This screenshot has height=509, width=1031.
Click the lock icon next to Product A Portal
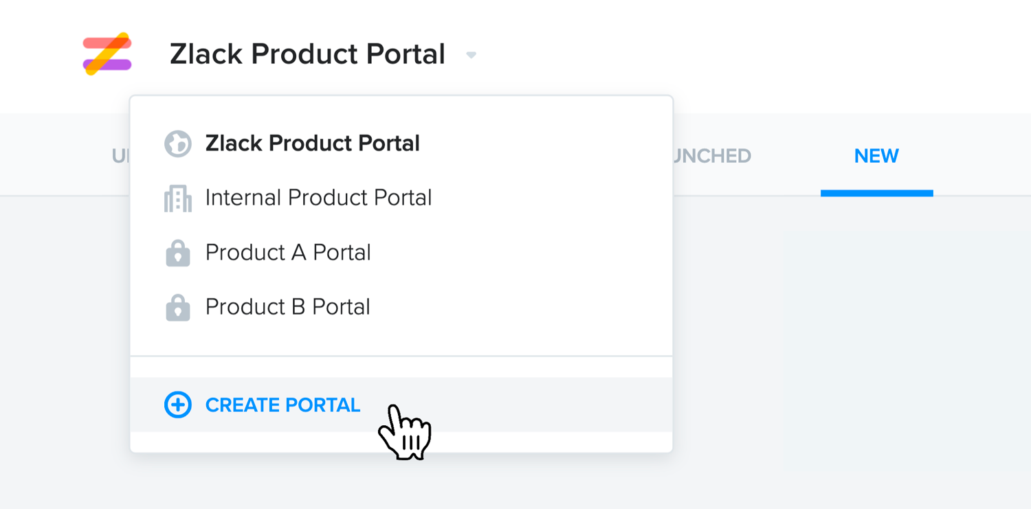pos(177,253)
